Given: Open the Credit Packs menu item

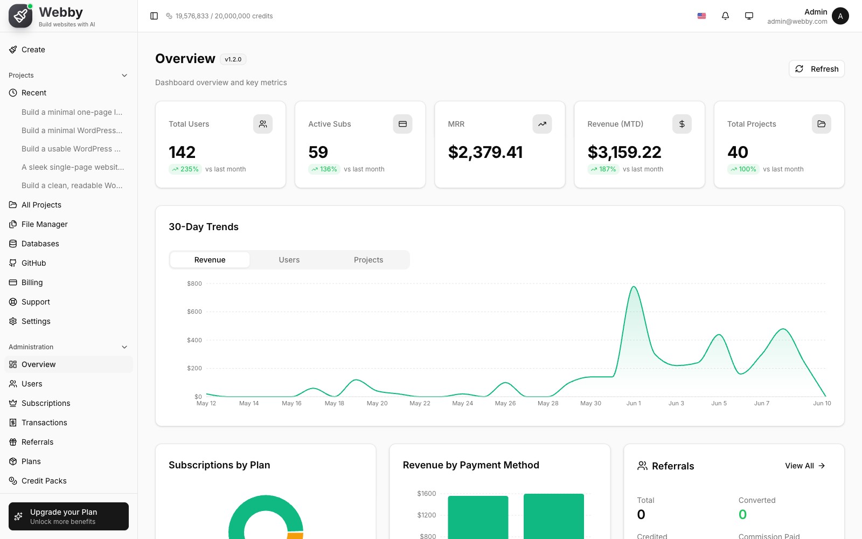Looking at the screenshot, I should (68, 481).
